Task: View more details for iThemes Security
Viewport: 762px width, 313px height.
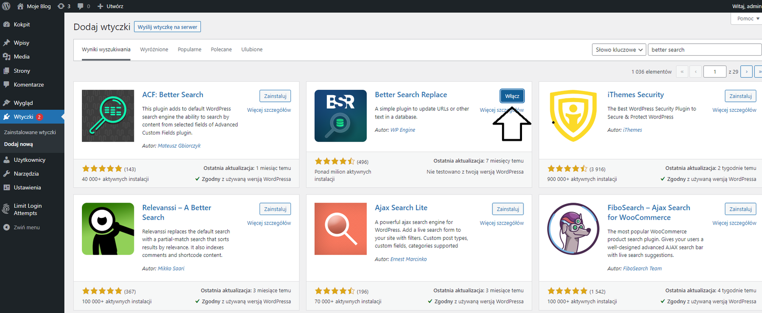Action: 734,110
